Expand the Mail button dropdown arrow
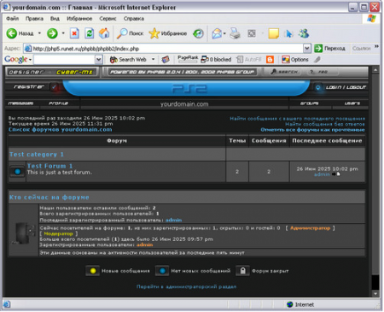Image resolution: width=384 pixels, height=312 pixels. coord(224,33)
